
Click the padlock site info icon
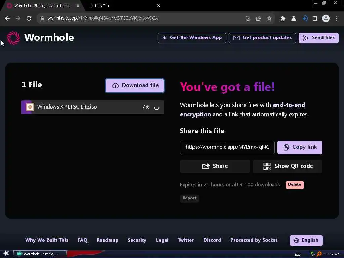(x=42, y=18)
